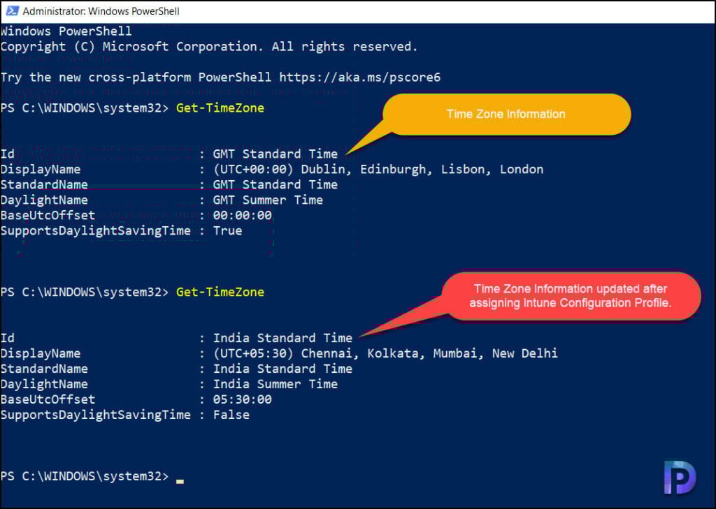
Task: Click the 'India Summer Time' DaylightName value
Action: [x=275, y=384]
